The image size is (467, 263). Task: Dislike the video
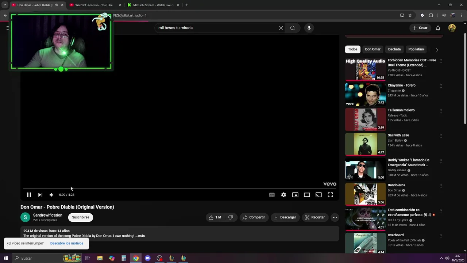coord(231,217)
